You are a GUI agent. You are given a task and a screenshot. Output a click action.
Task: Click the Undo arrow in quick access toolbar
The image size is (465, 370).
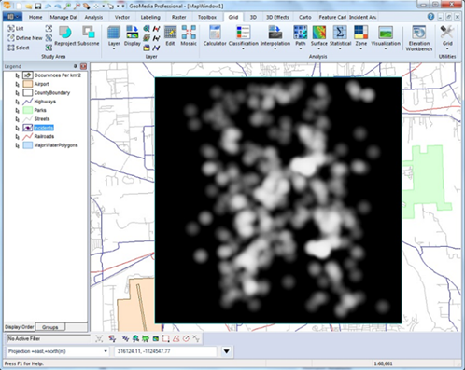coord(48,6)
